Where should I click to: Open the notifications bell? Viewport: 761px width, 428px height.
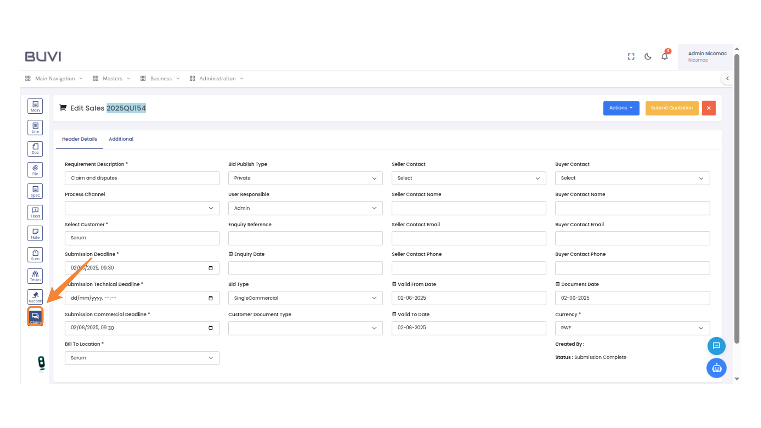point(664,57)
